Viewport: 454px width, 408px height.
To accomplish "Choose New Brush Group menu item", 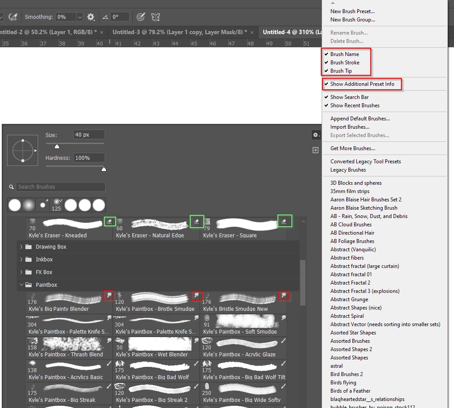I will coord(353,20).
